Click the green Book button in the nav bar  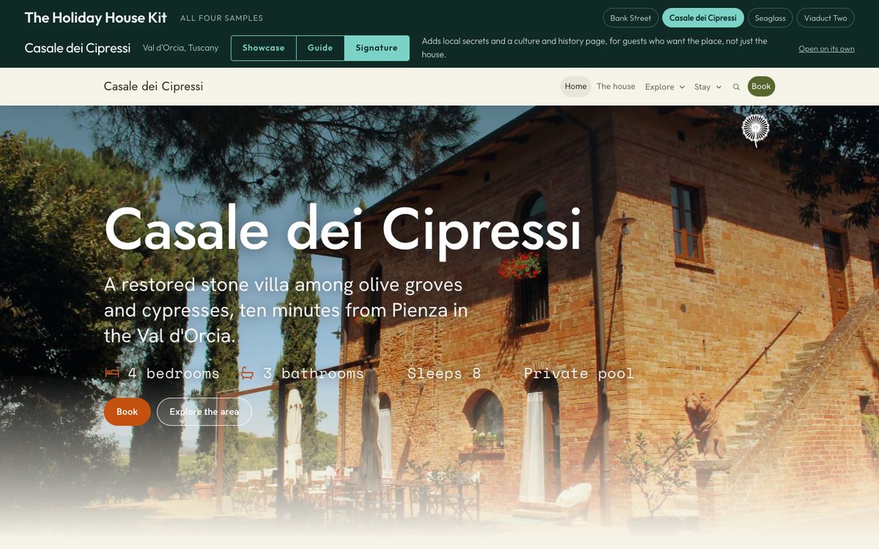click(x=761, y=86)
